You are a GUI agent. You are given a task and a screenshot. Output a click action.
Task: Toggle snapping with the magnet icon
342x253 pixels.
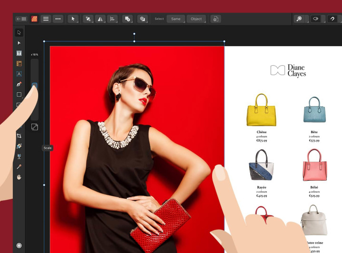point(332,19)
